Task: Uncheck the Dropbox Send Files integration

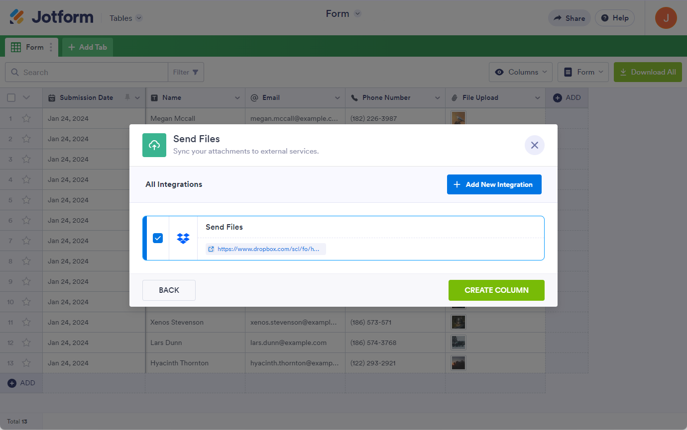Action: [x=158, y=238]
